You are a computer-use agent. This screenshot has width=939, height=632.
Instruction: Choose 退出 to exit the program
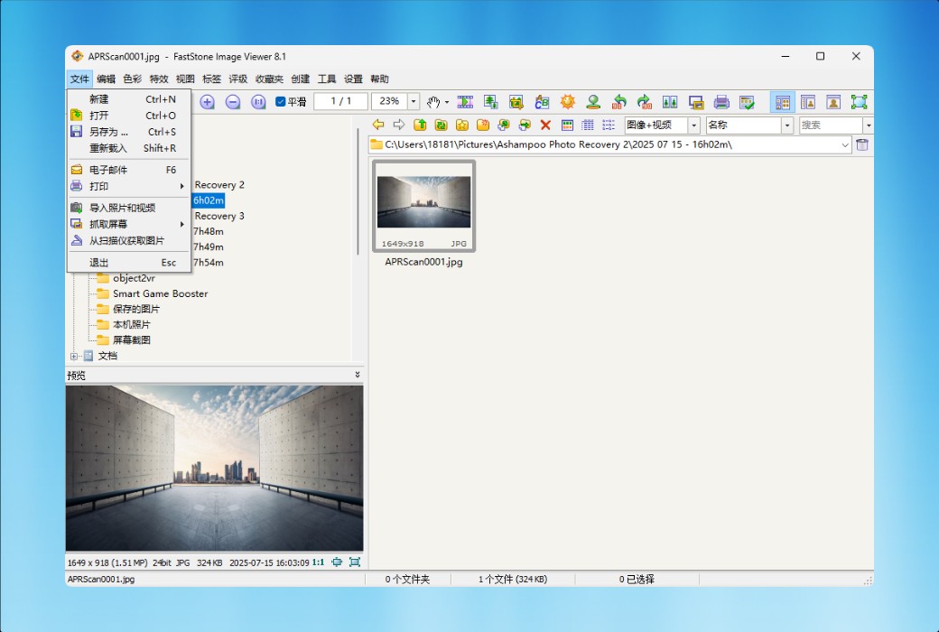pyautogui.click(x=129, y=263)
